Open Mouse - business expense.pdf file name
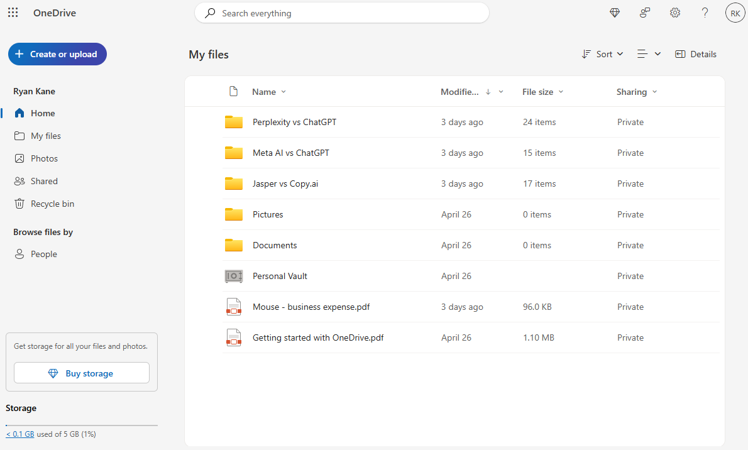748x450 pixels. pyautogui.click(x=311, y=307)
